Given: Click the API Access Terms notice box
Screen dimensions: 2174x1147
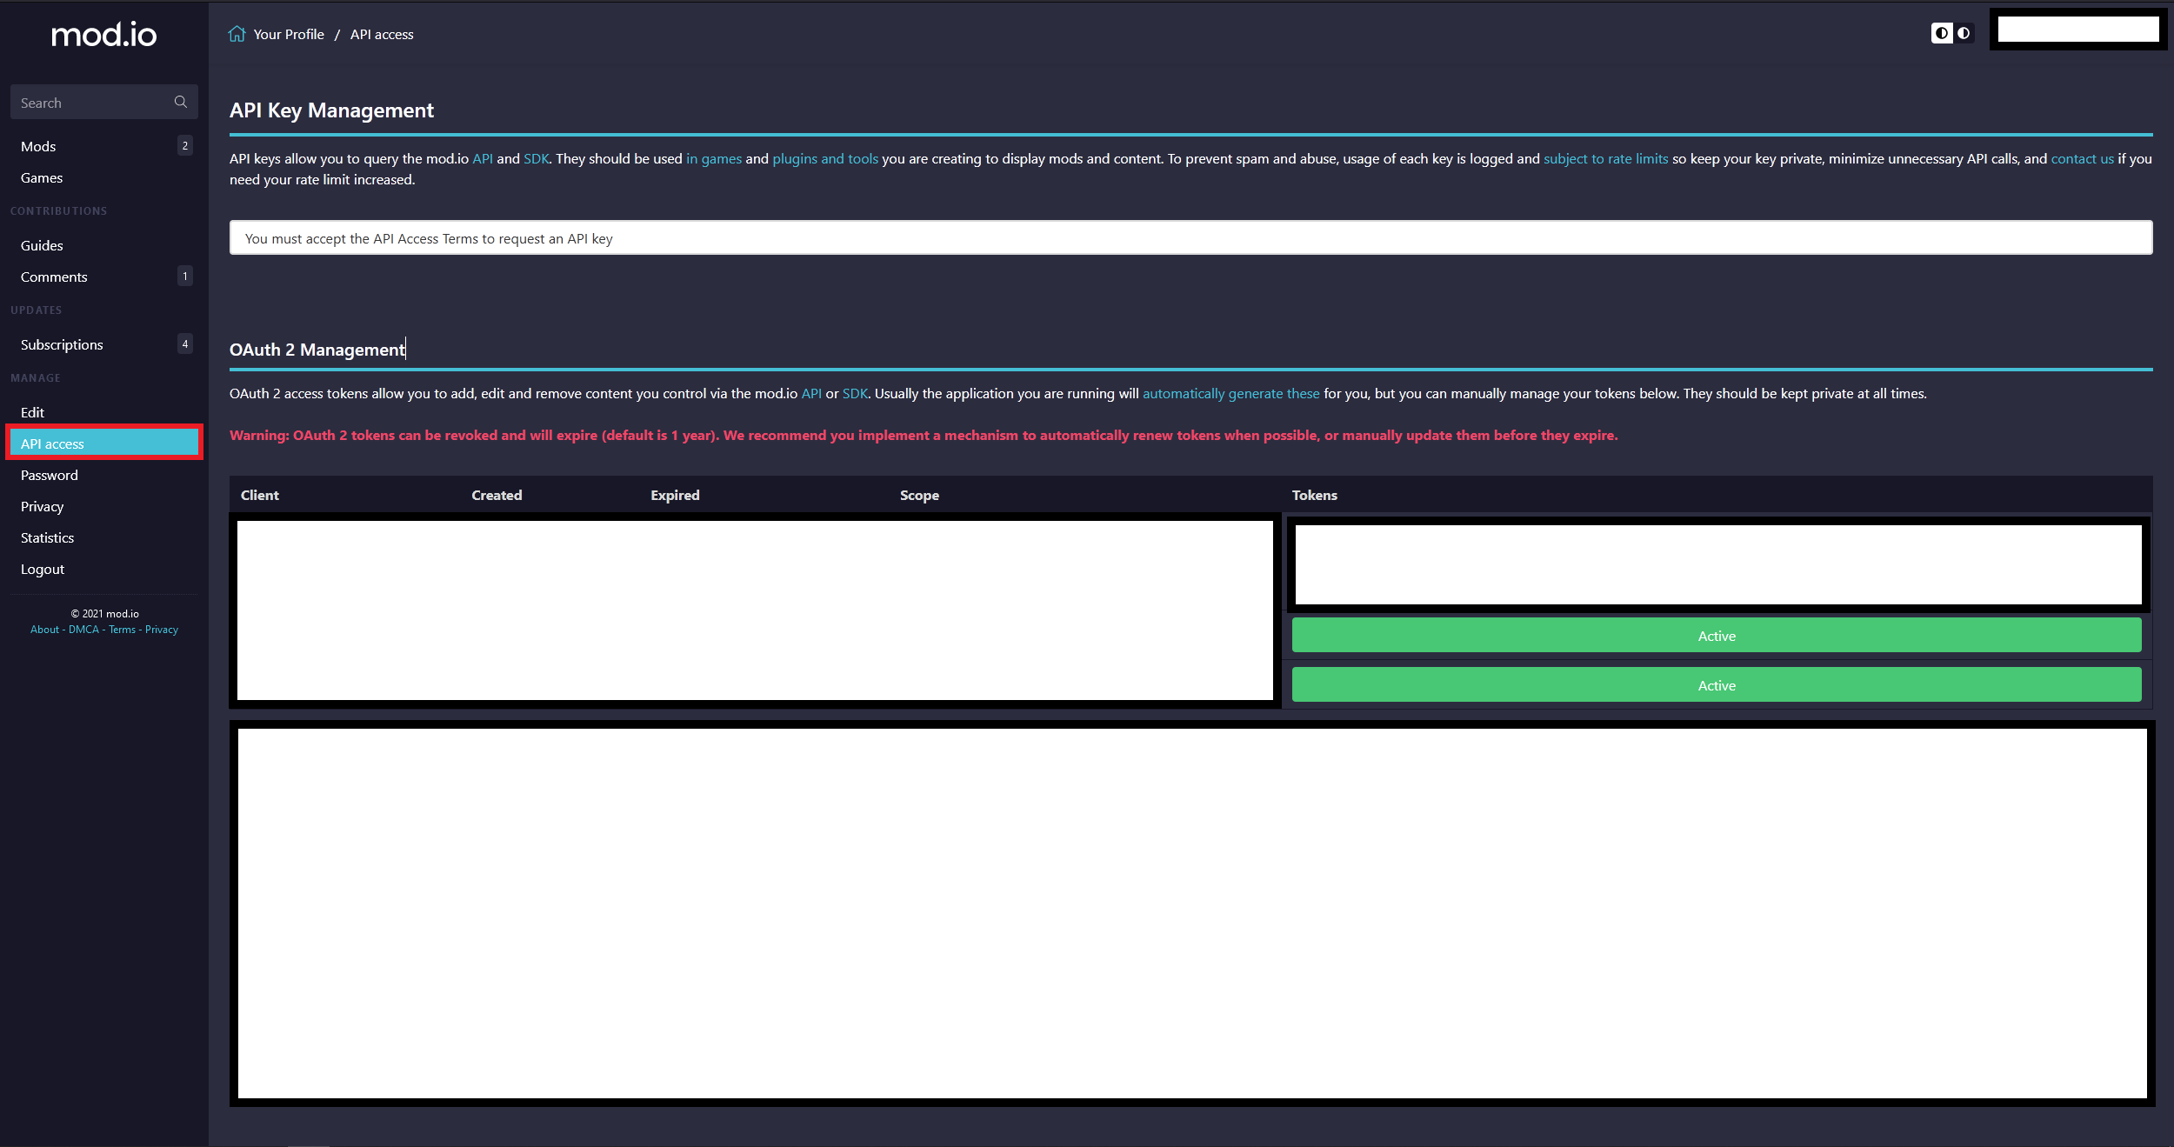Looking at the screenshot, I should pos(1191,237).
